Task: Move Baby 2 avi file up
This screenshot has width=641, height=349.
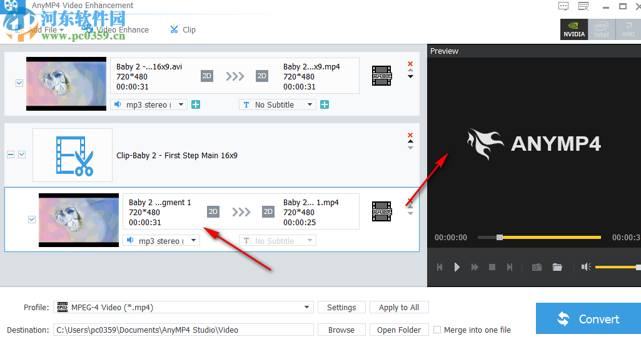Action: (x=410, y=70)
